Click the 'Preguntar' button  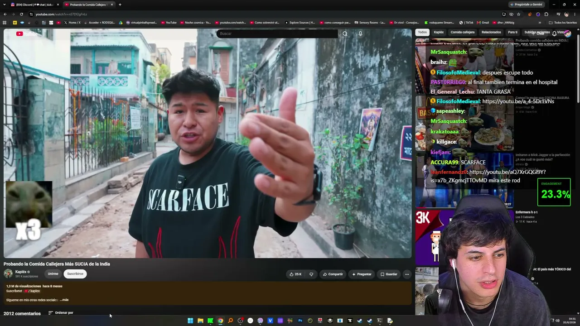pos(362,274)
